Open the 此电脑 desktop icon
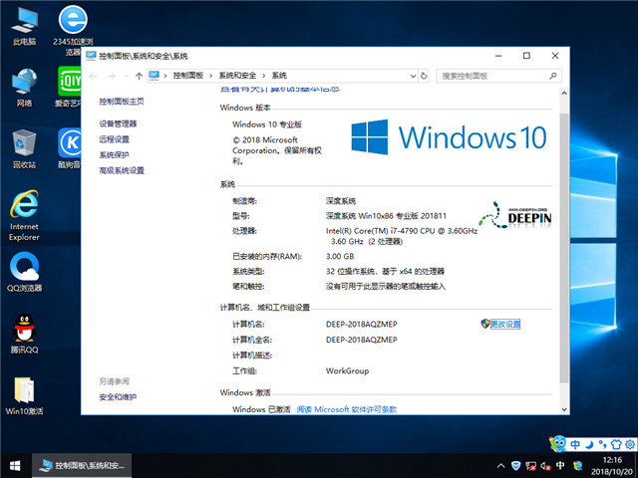This screenshot has width=638, height=478. click(24, 25)
